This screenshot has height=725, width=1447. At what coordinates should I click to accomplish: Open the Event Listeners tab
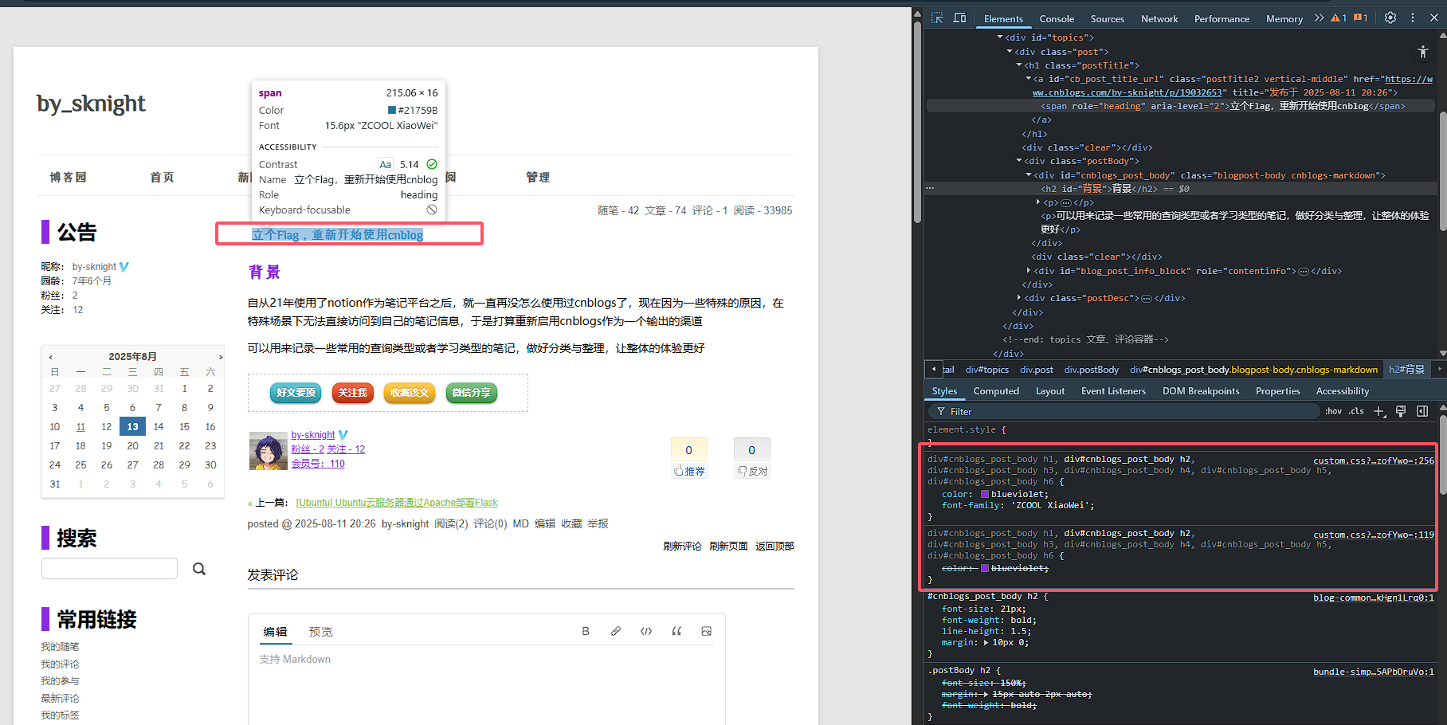point(1113,391)
